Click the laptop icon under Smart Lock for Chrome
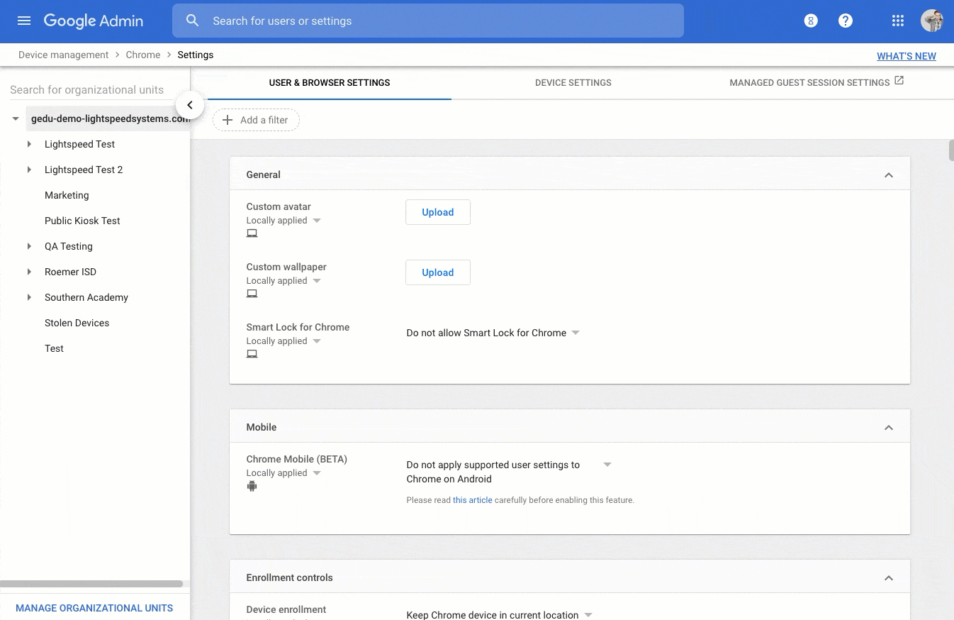This screenshot has width=954, height=620. click(252, 353)
